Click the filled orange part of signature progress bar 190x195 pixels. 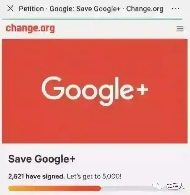(55, 188)
